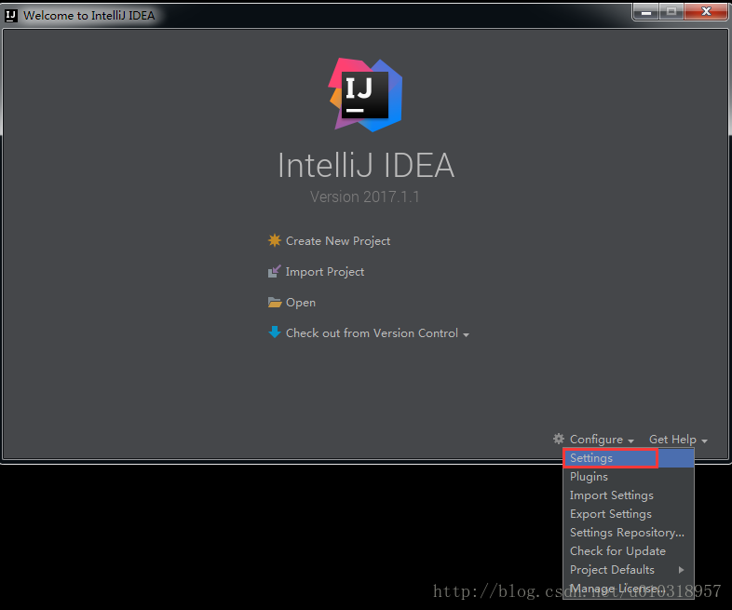Expand the Version Control dropdown arrow
The height and width of the screenshot is (610, 732).
(x=466, y=334)
